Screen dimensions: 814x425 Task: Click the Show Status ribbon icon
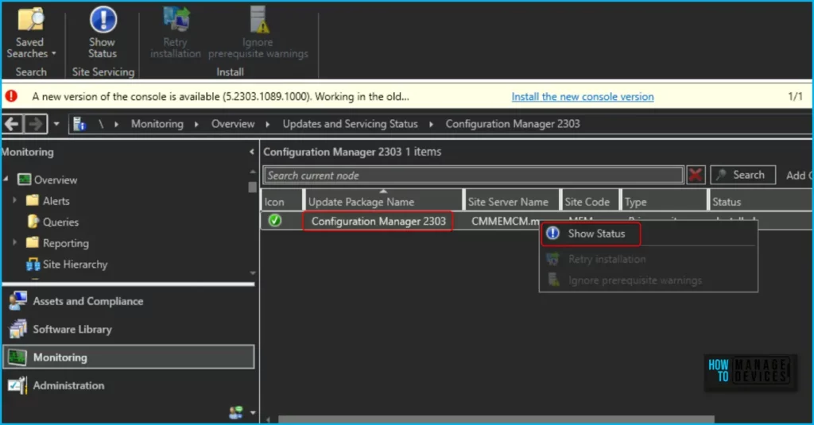pos(103,20)
